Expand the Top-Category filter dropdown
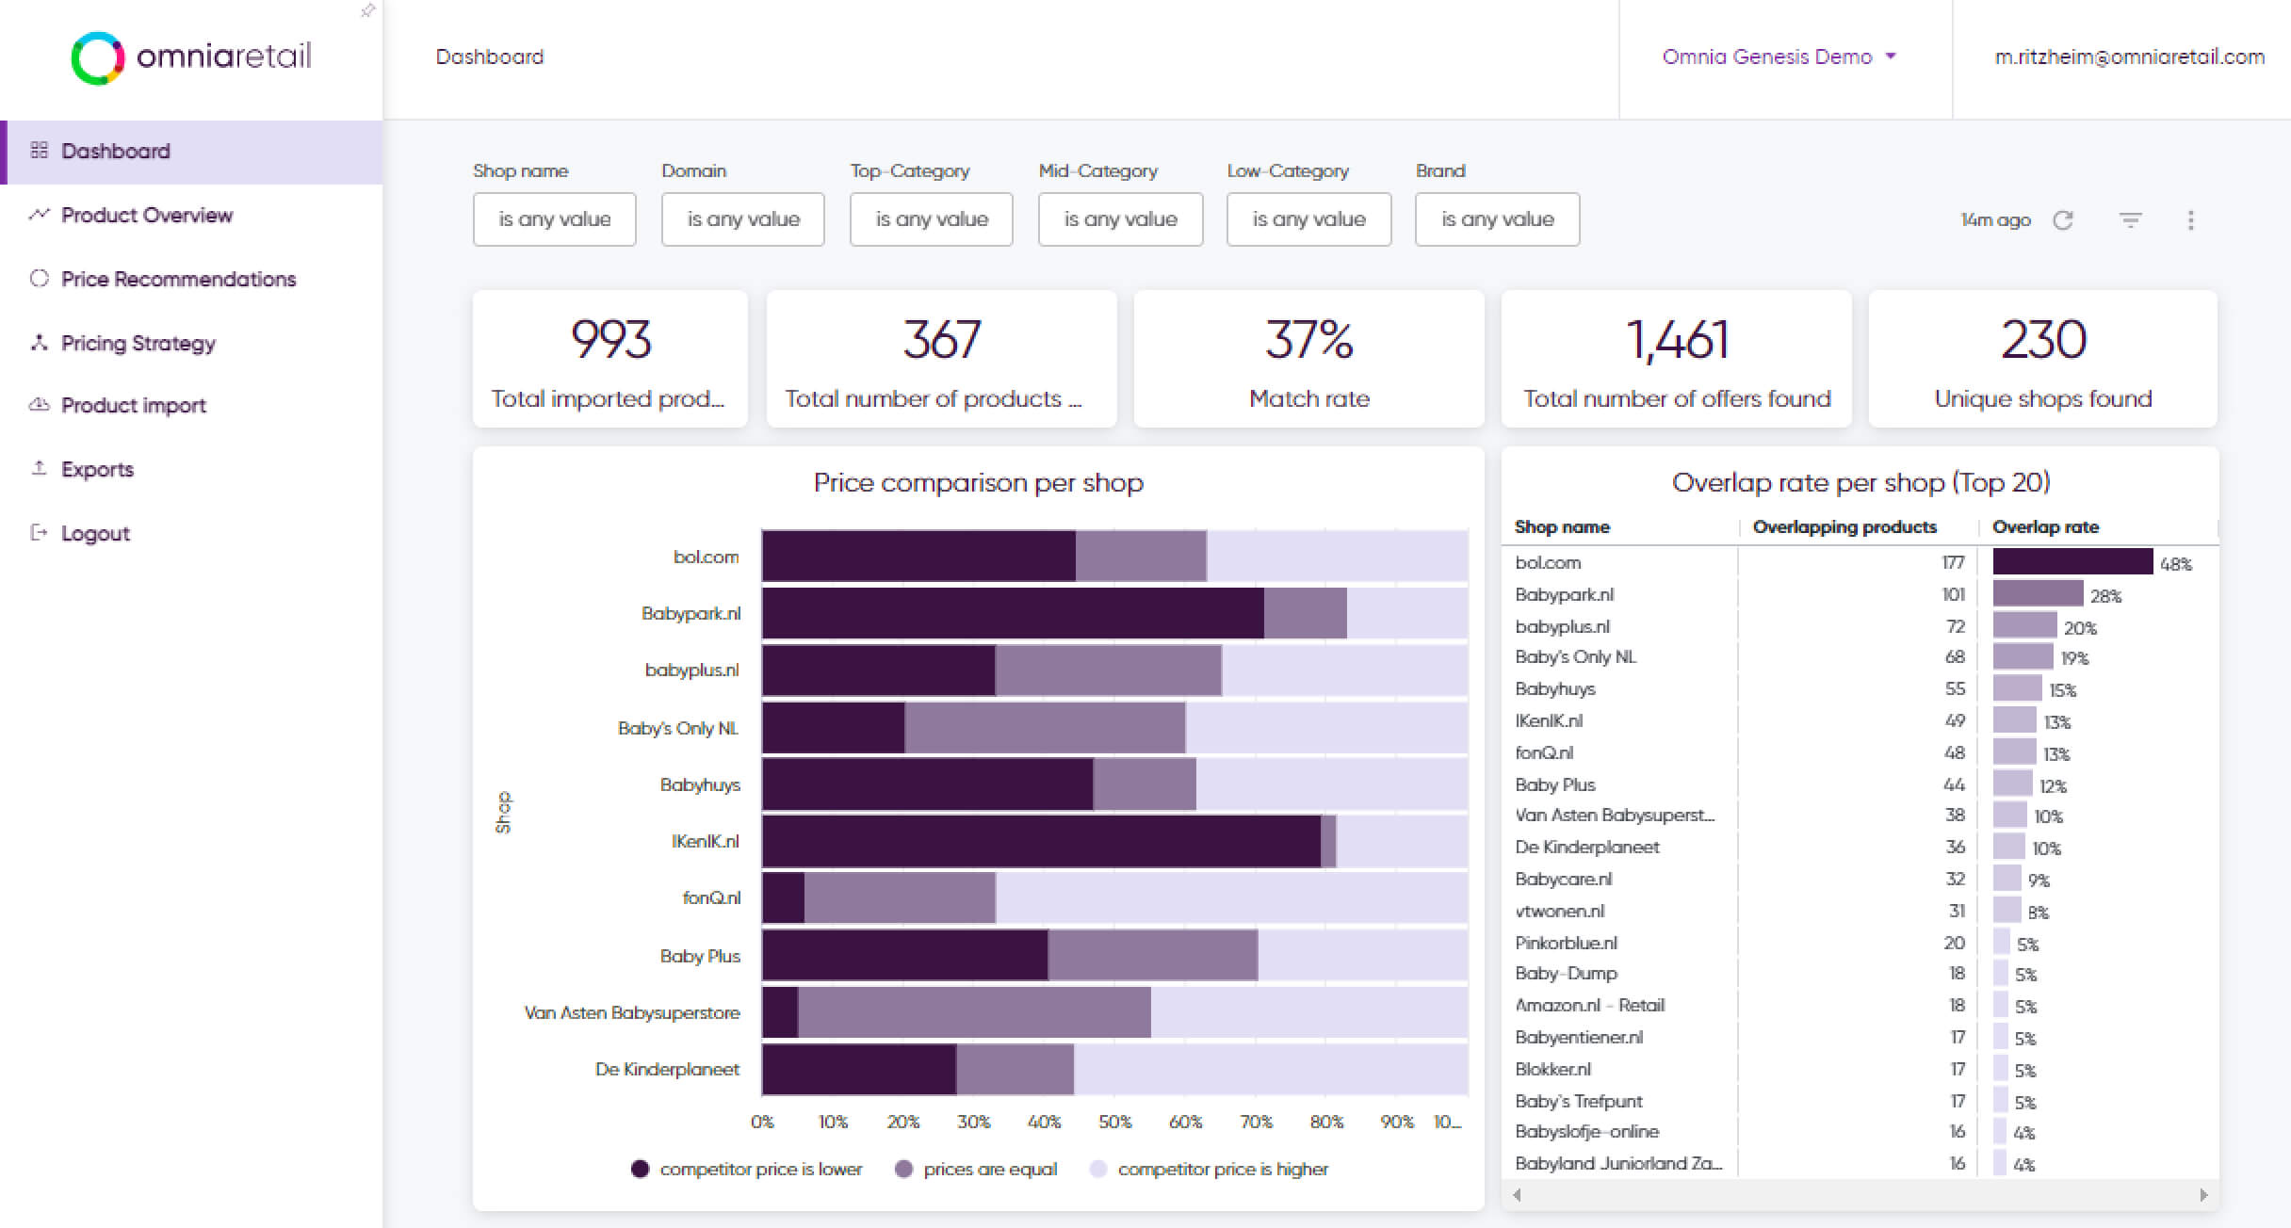Image resolution: width=2291 pixels, height=1228 pixels. point(929,218)
